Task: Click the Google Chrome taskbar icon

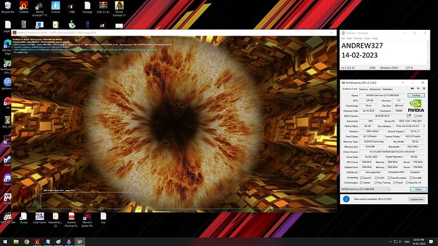Action: (x=27, y=242)
